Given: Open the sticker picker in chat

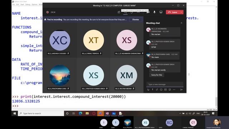Looking at the screenshot, I should click(170, 90).
